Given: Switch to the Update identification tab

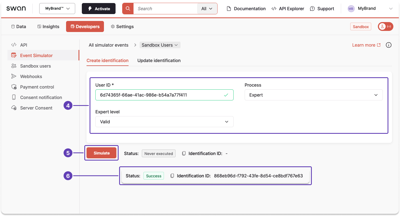Looking at the screenshot, I should click(159, 60).
